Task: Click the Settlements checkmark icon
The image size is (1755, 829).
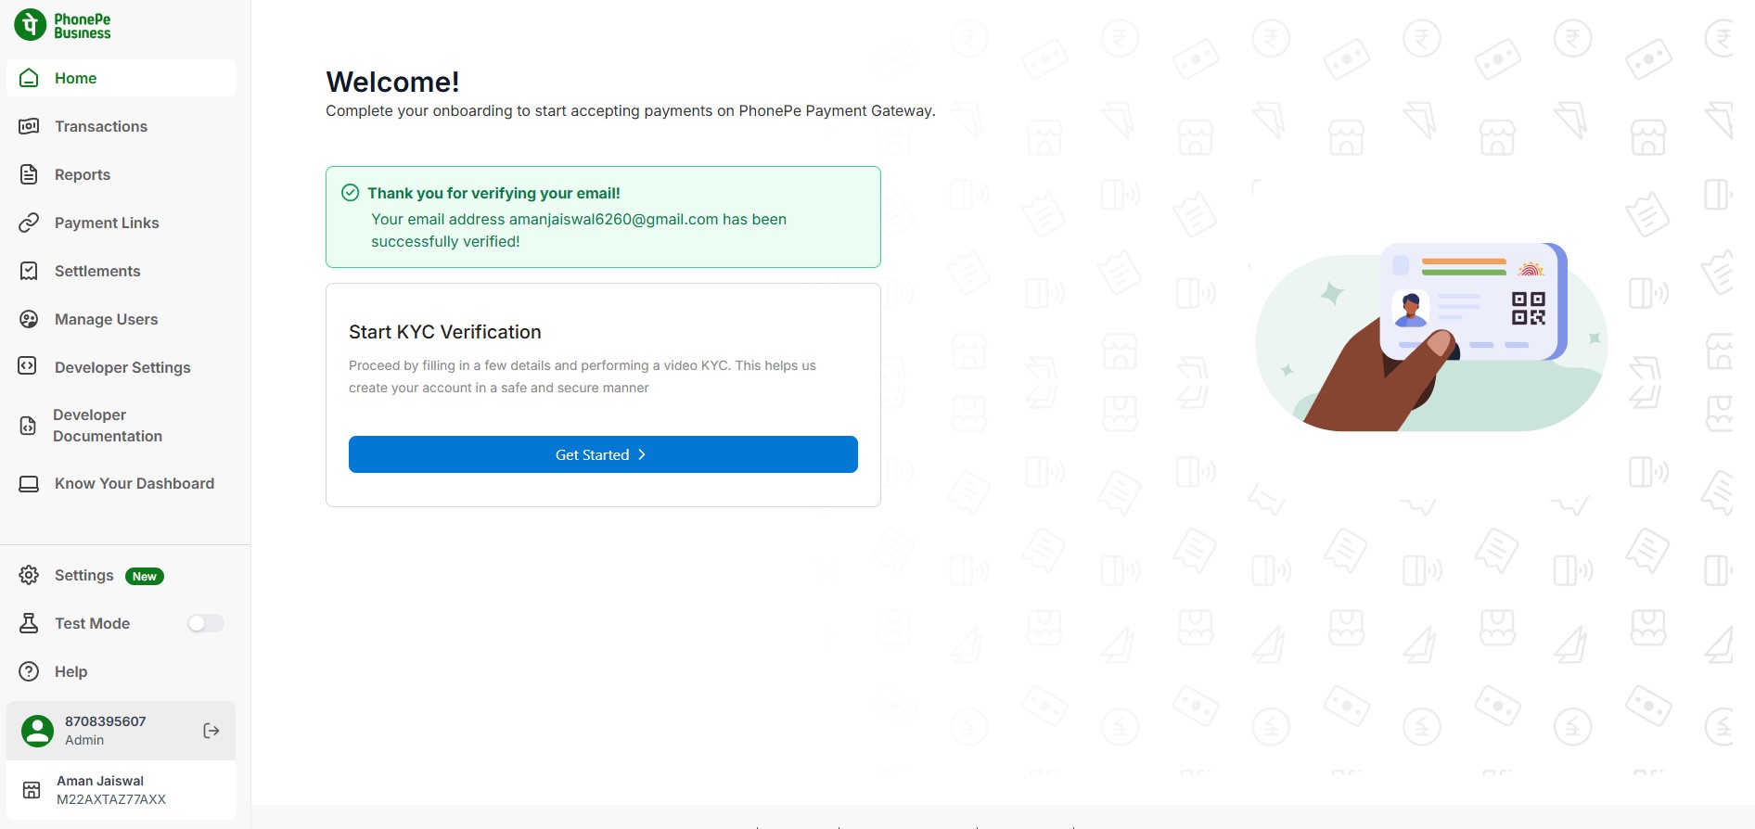Action: [30, 271]
